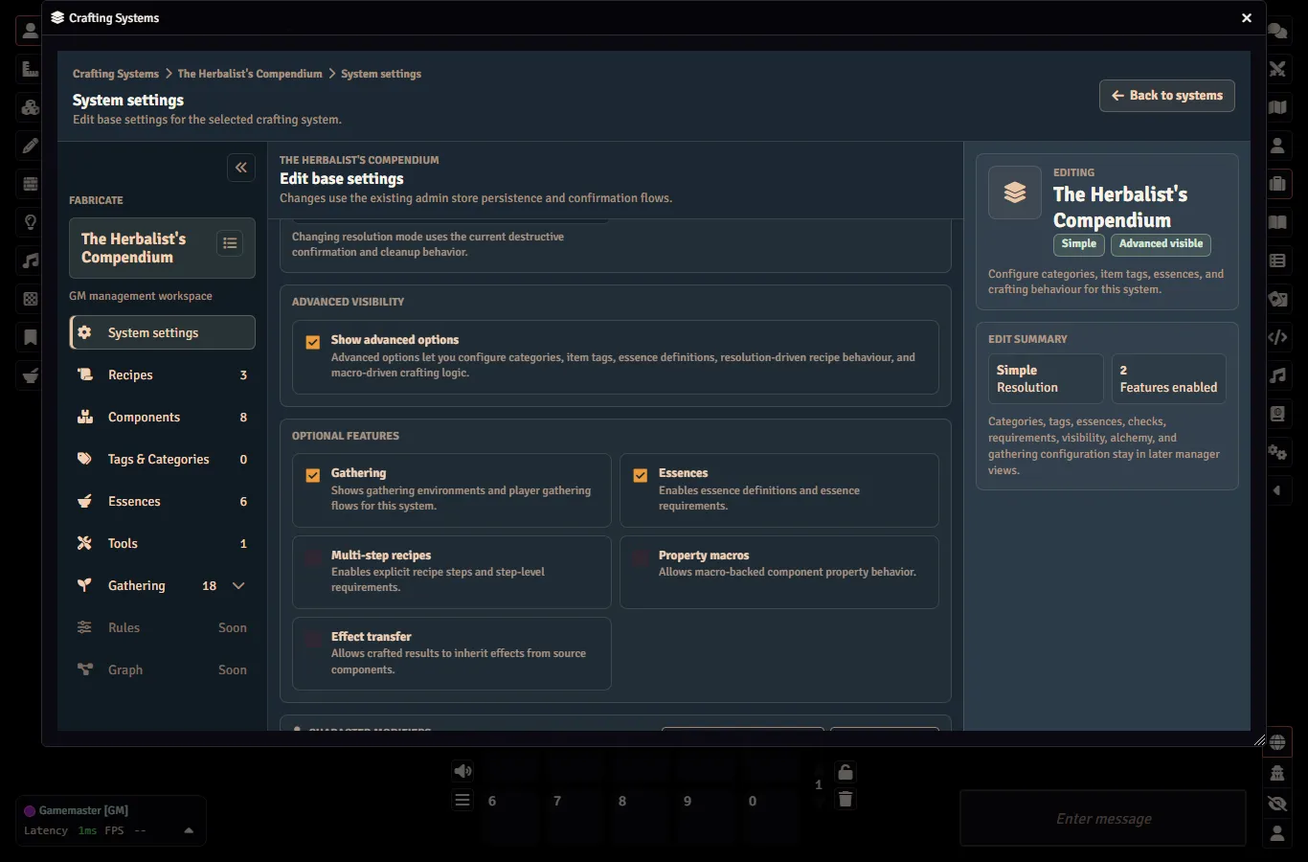The image size is (1308, 862).
Task: Mute sound via hotbar speaker icon
Action: point(462,771)
